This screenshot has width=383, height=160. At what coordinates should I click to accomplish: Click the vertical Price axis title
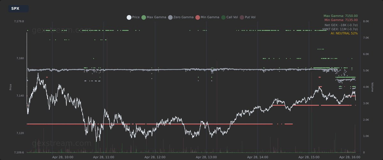pos(11,87)
